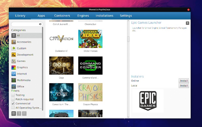Viewport: 202px width, 127px height.
Task: Click the Epic Games Launcher title
Action: click(x=146, y=23)
